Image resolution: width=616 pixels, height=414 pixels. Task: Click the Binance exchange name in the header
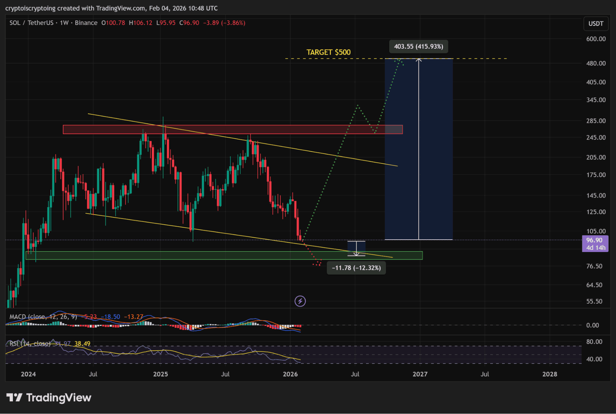click(86, 23)
